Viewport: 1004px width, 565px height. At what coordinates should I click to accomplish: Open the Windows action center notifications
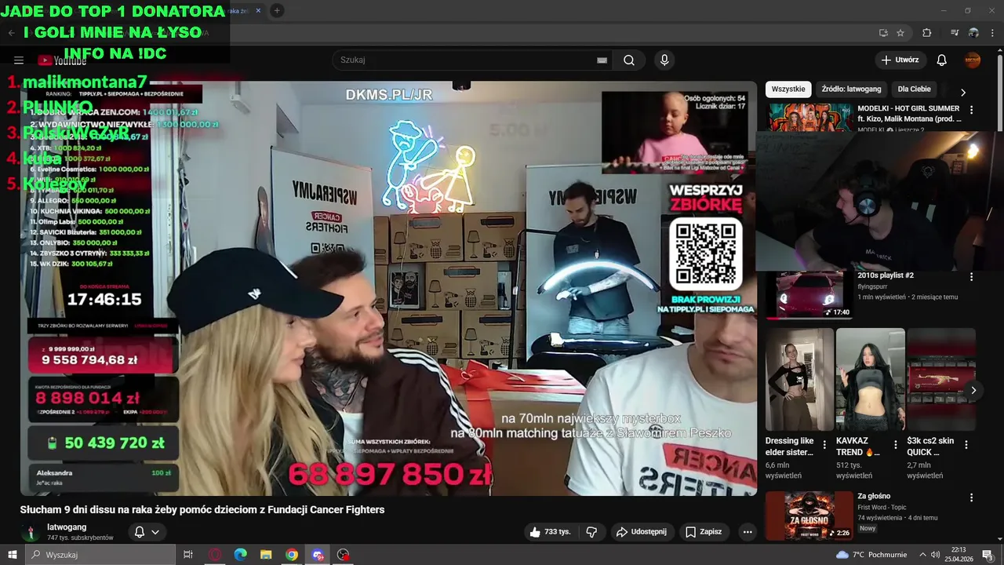click(x=988, y=555)
